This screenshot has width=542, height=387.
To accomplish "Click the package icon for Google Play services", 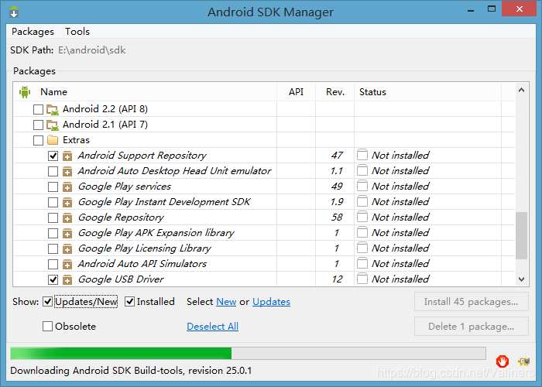I will pos(67,187).
